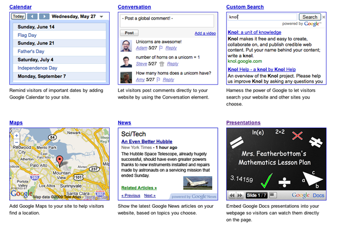342x230 pixels.
Task: Click the Search button
Action: point(310,17)
